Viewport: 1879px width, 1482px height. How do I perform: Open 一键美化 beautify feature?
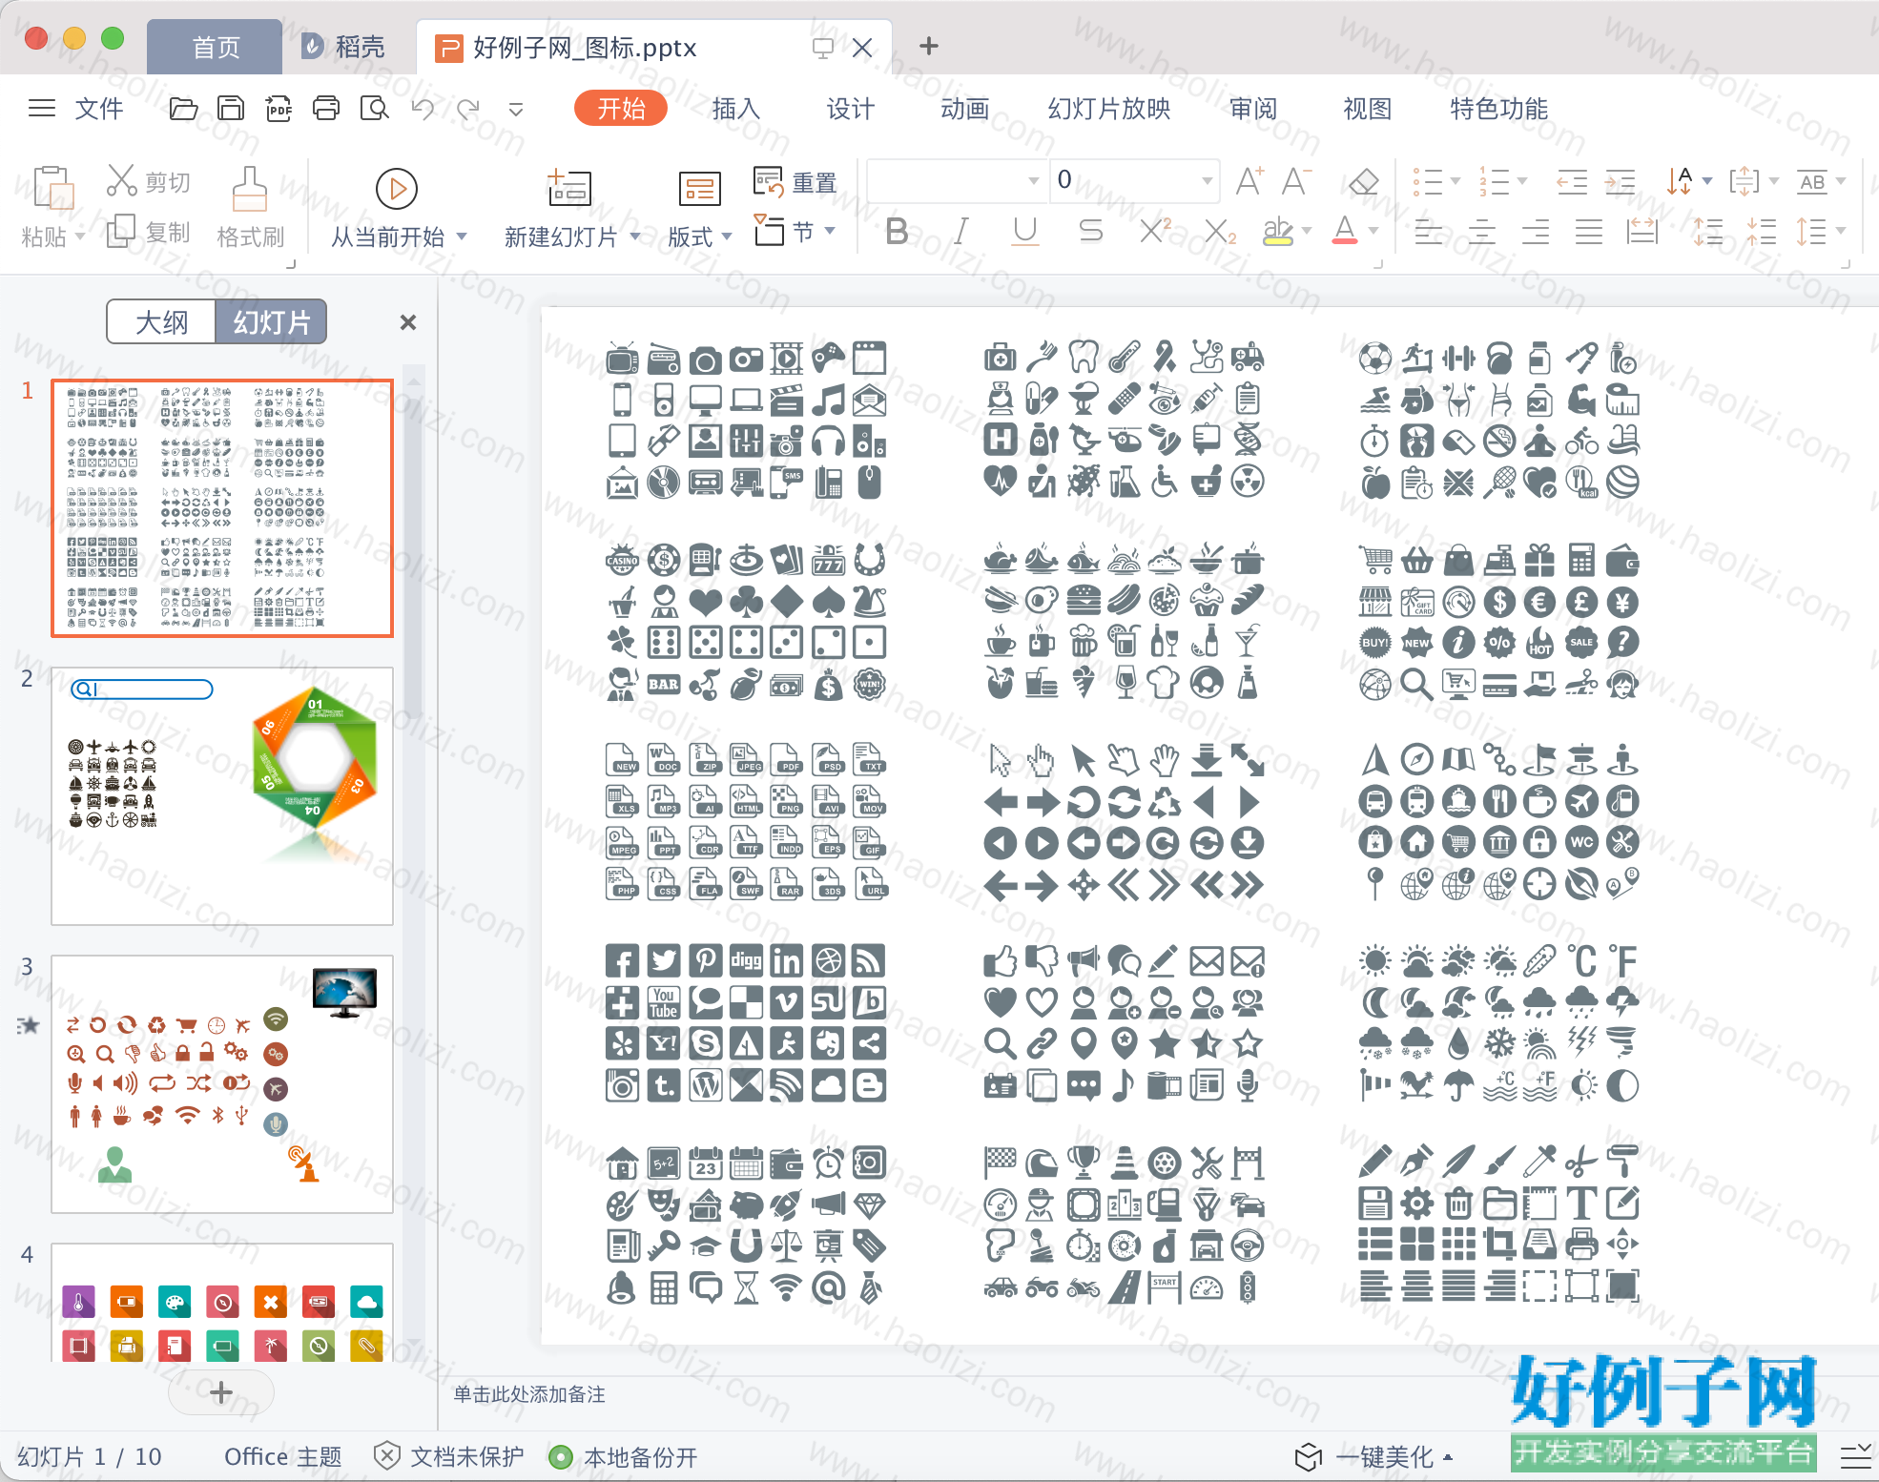point(1373,1457)
